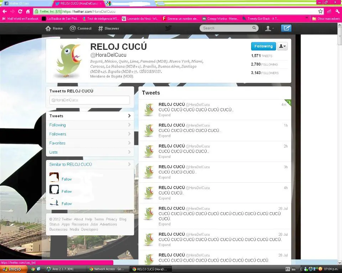The width and height of the screenshot is (342, 273).
Task: Open the Windows Inicio start button
Action: pos(14,269)
